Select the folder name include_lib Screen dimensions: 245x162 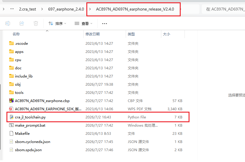tap(24, 76)
